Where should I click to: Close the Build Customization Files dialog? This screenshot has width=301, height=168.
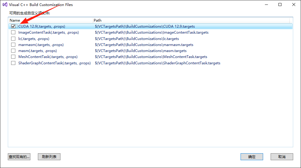294,5
